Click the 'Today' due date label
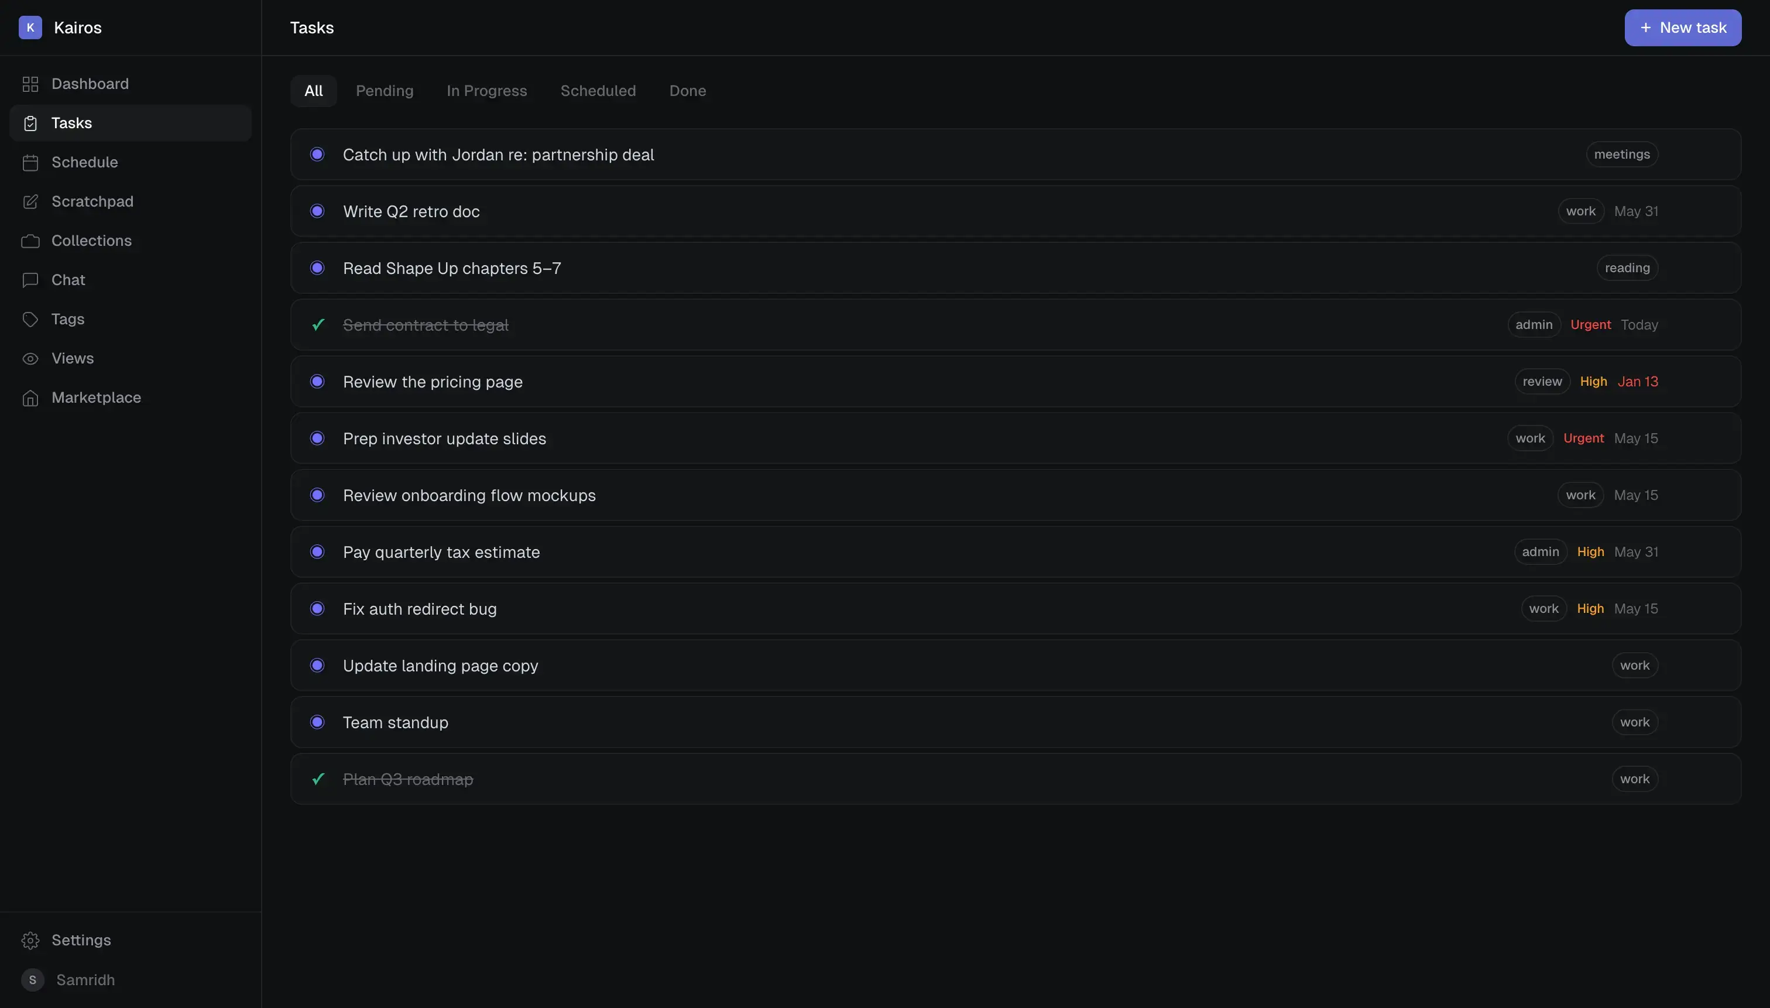The width and height of the screenshot is (1770, 1008). coord(1639,325)
